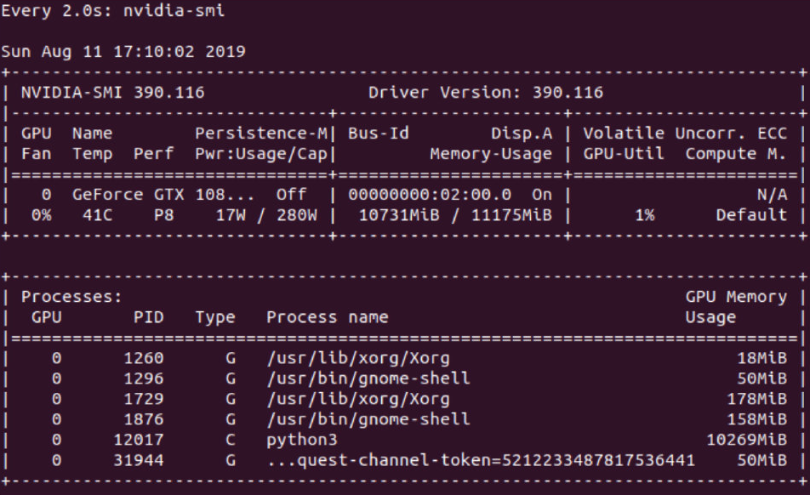Image resolution: width=810 pixels, height=495 pixels.
Task: Click PID '1729' in the process list
Action: pyautogui.click(x=144, y=399)
